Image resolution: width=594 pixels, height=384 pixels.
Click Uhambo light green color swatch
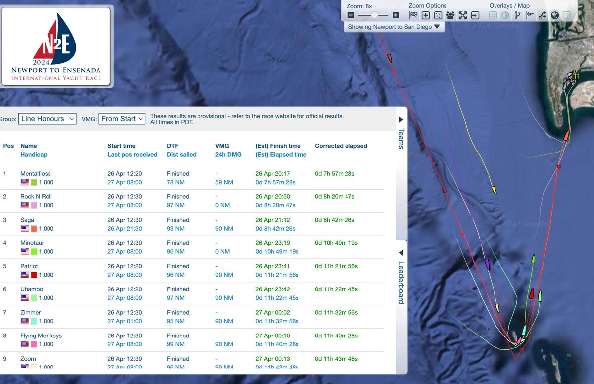[34, 298]
